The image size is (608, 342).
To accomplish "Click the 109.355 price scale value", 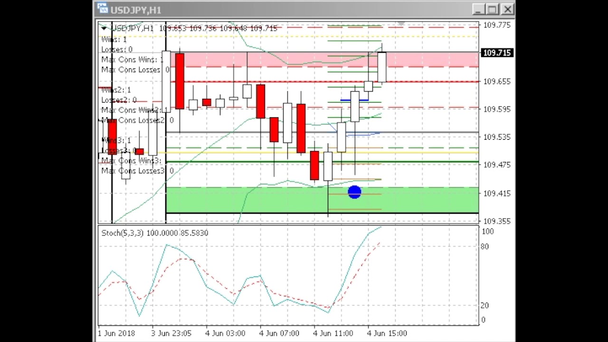I will (497, 221).
